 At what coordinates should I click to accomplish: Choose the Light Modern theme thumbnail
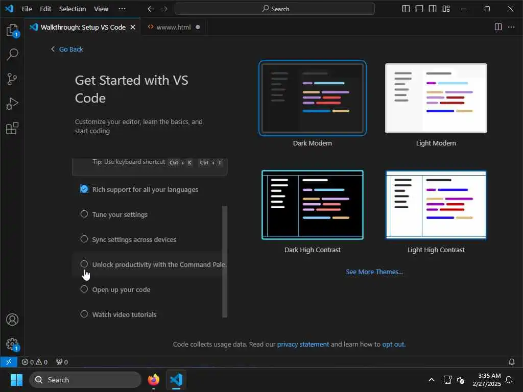point(436,98)
